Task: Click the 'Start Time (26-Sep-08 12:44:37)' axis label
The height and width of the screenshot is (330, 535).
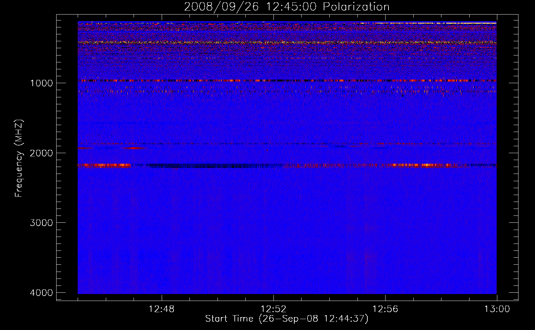Action: tap(287, 319)
